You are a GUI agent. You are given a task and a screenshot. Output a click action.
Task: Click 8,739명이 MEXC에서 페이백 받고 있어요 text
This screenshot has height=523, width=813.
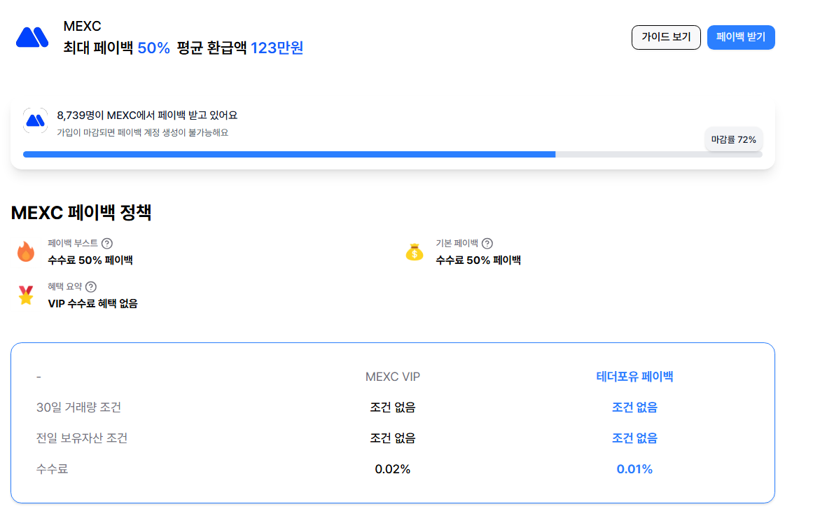(147, 115)
